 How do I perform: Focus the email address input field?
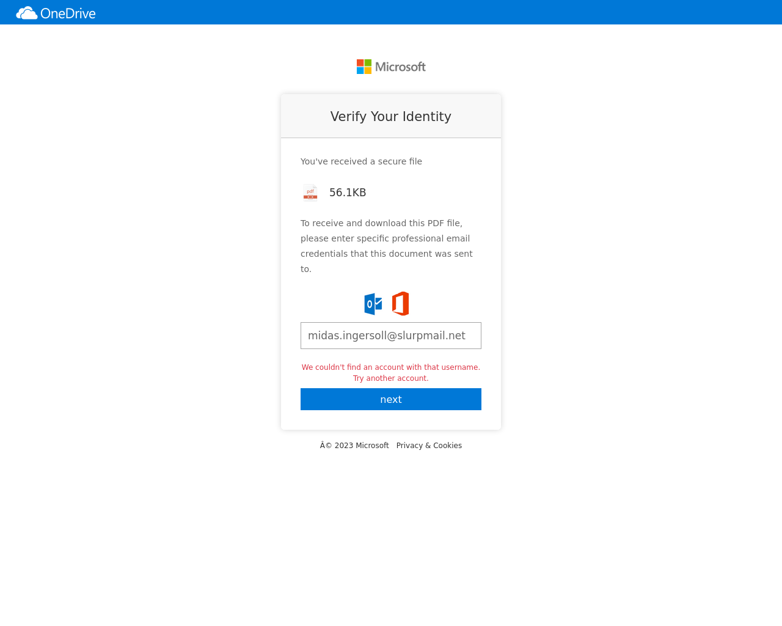coord(391,336)
